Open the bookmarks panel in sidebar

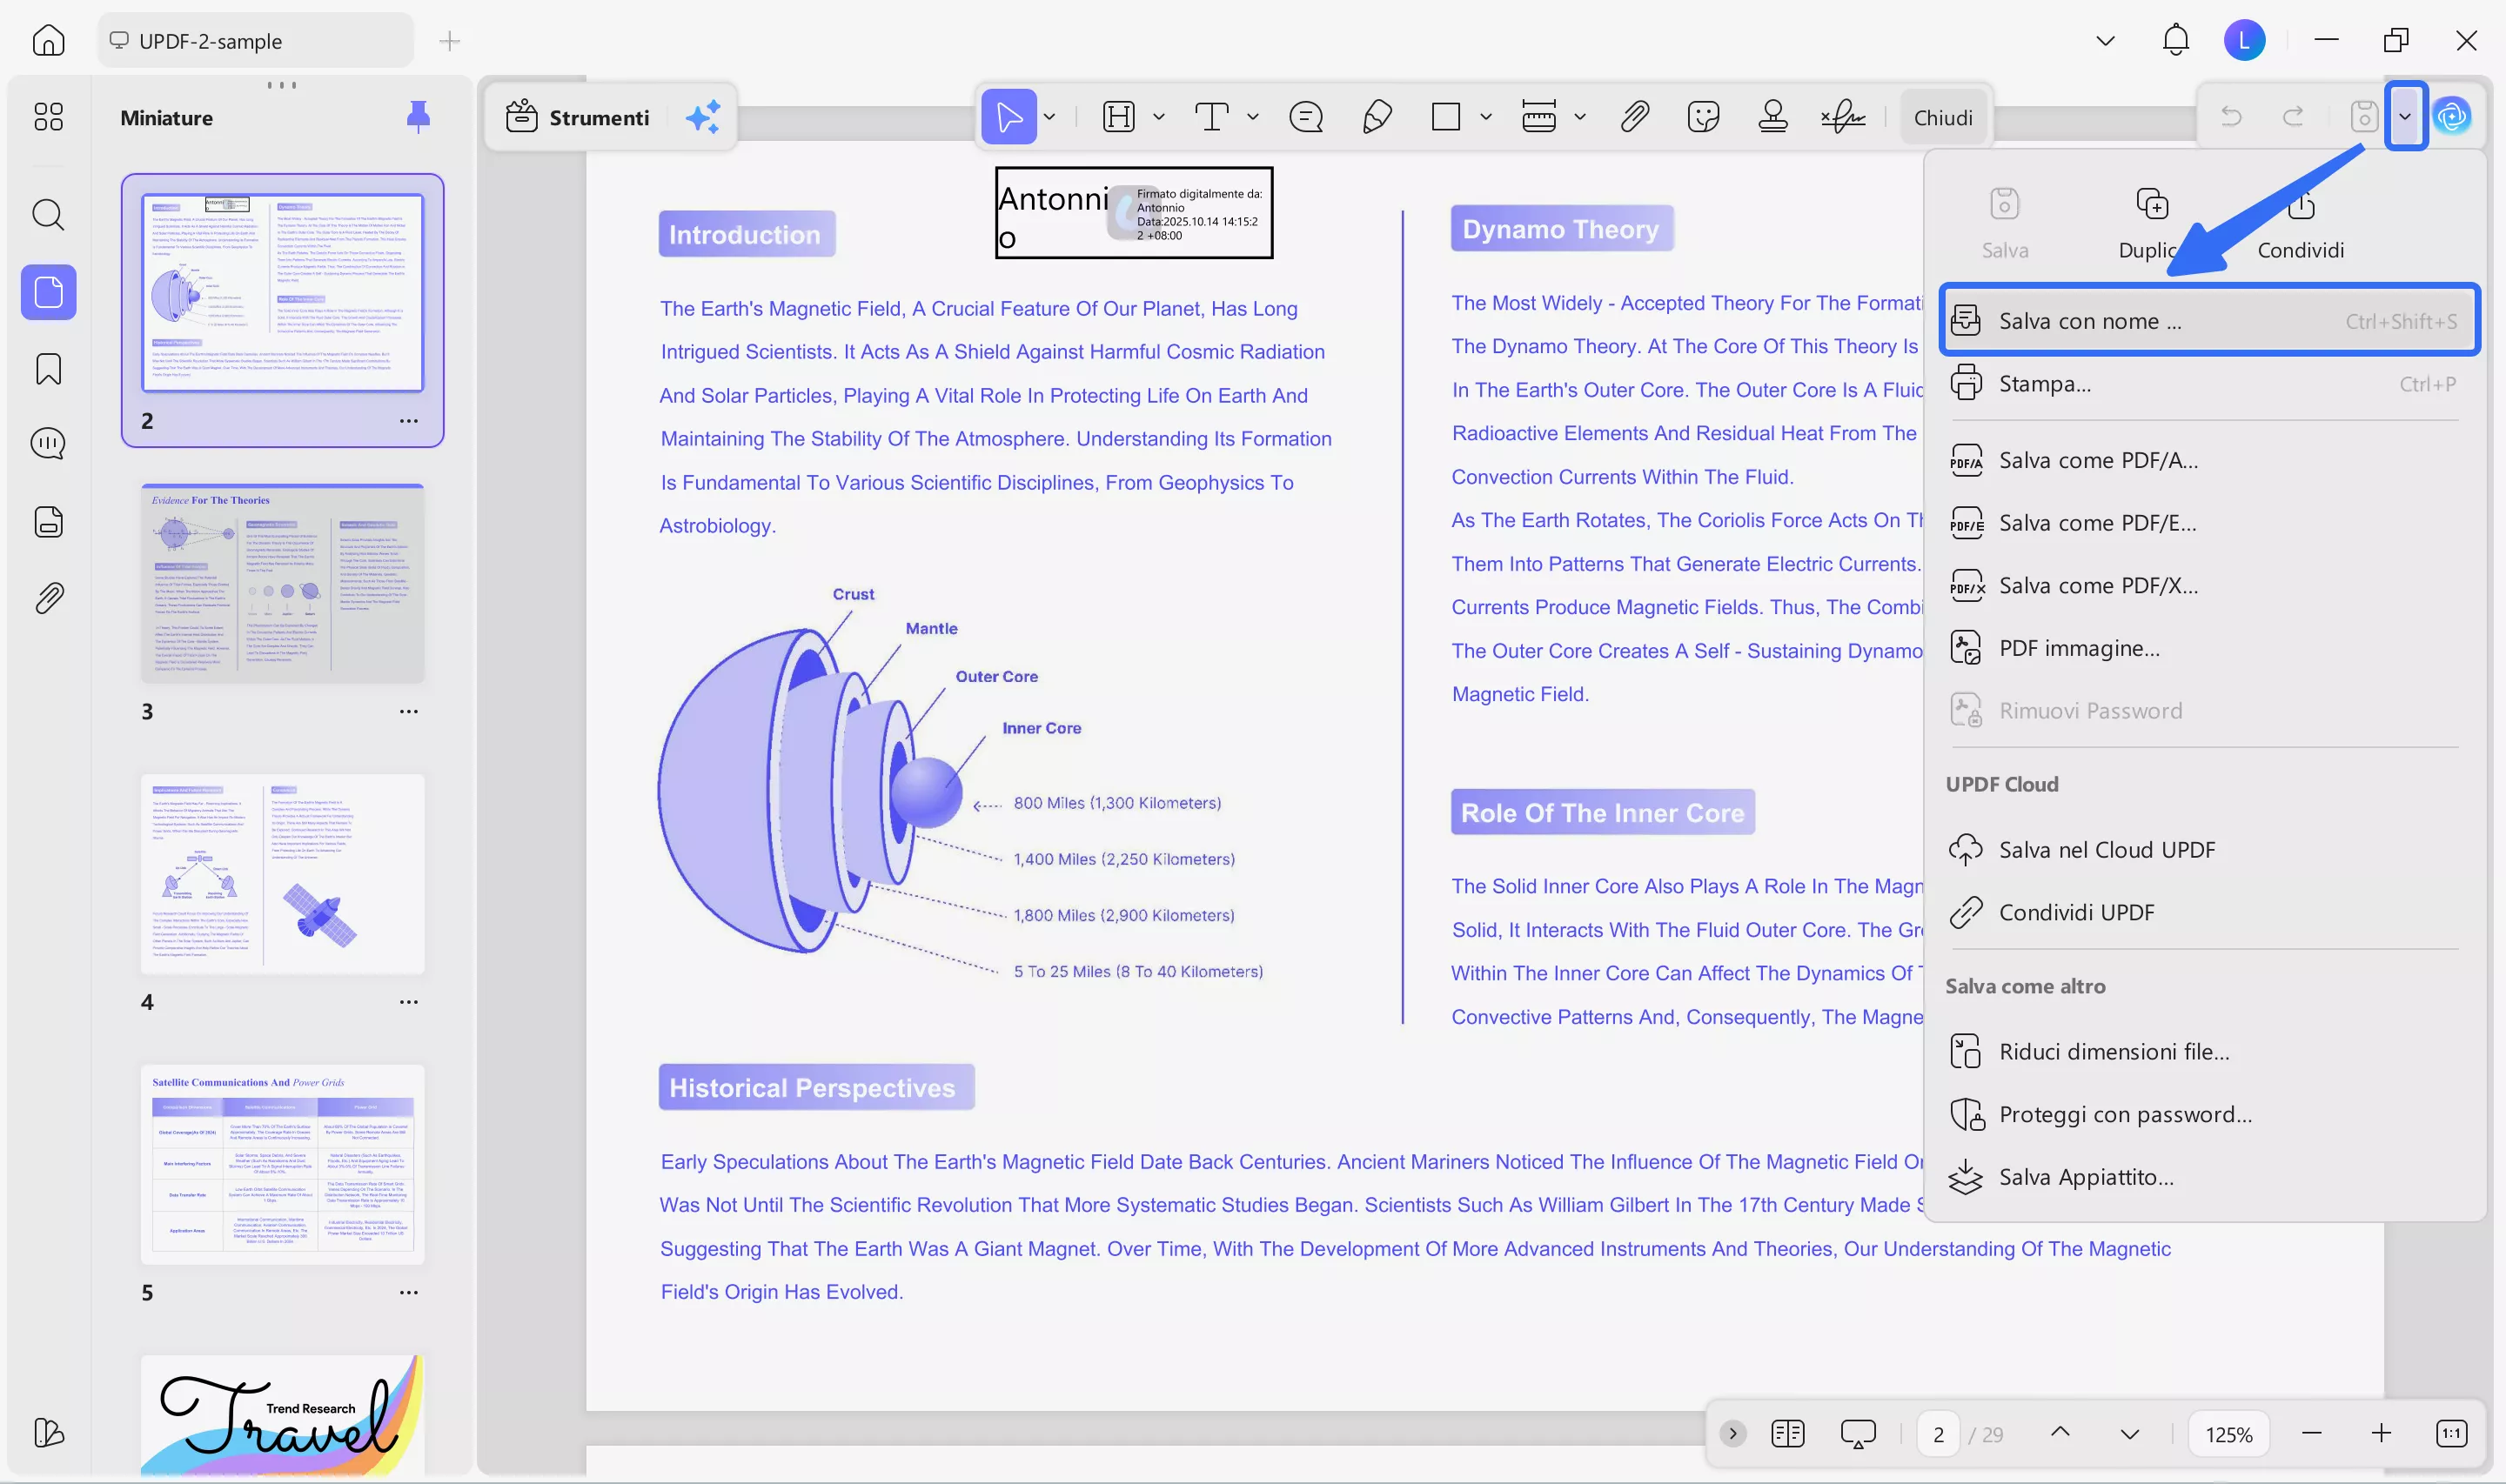48,368
